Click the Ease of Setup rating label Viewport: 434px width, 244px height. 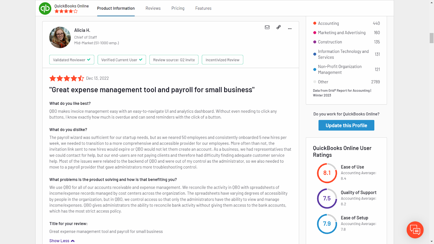(355, 218)
